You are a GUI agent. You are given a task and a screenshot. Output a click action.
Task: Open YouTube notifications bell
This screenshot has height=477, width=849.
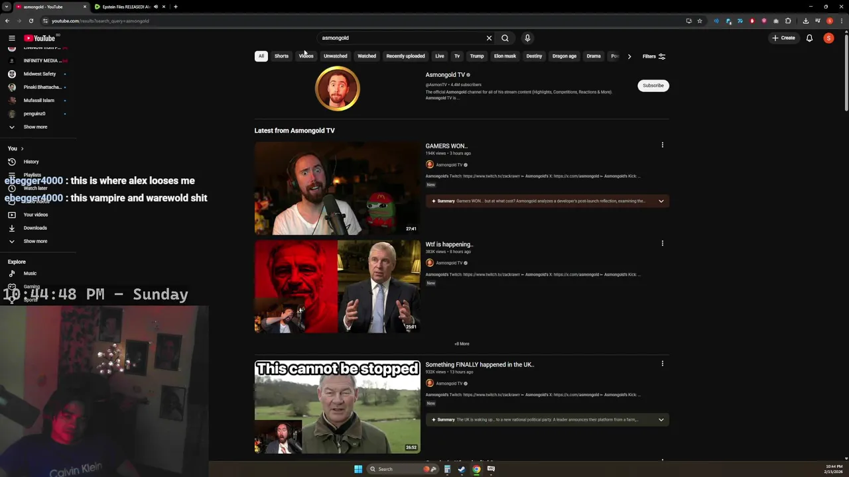click(809, 38)
